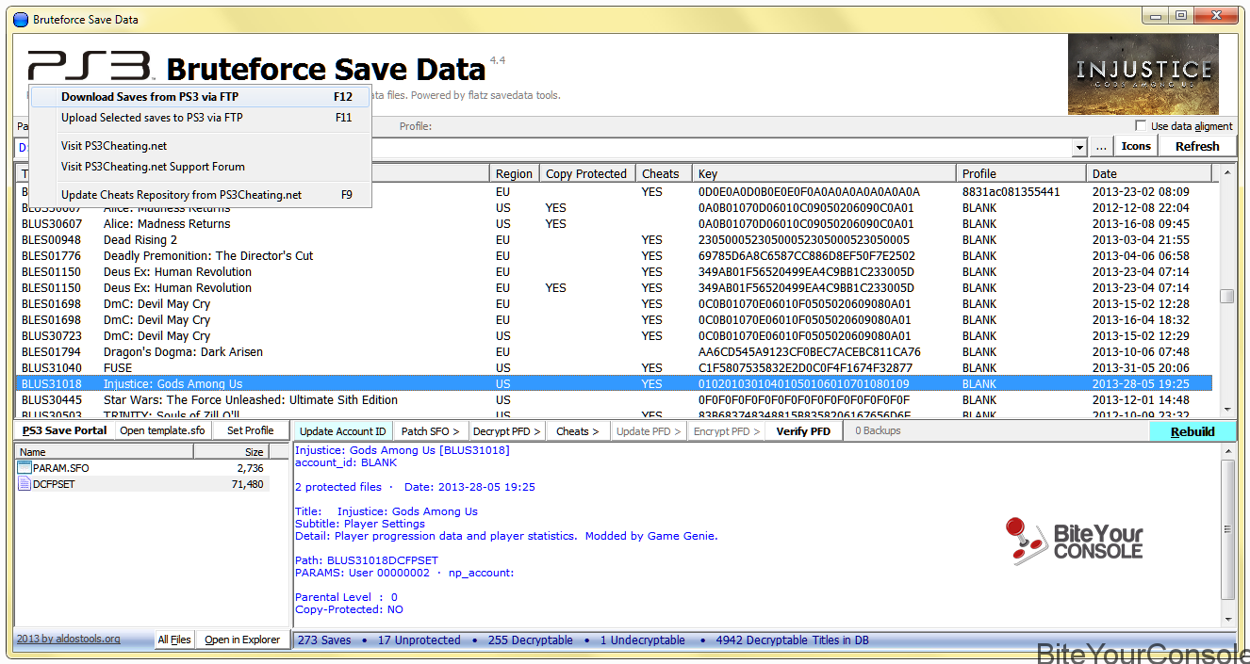The height and width of the screenshot is (664, 1250).
Task: Click the saves list vertical scrollbar thumb
Action: pyautogui.click(x=1226, y=296)
